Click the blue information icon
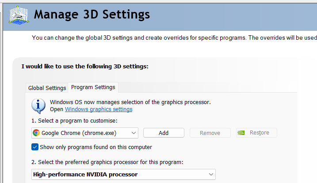Viewport: 317px width, 183px height. [x=39, y=106]
